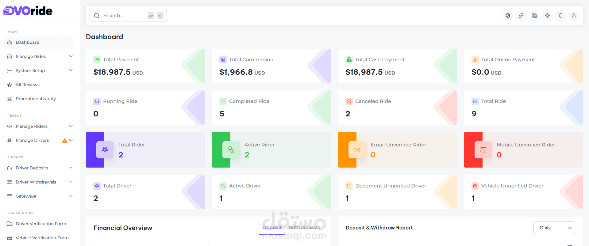Open the notifications bell icon

561,16
